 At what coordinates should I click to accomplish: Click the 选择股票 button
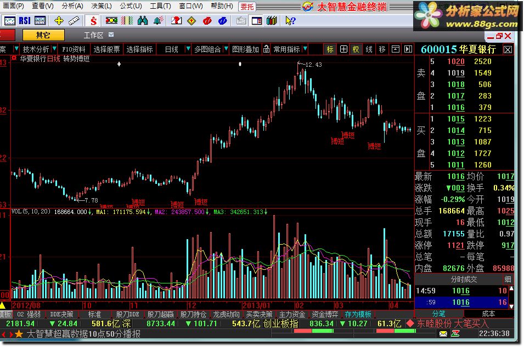tap(106, 49)
